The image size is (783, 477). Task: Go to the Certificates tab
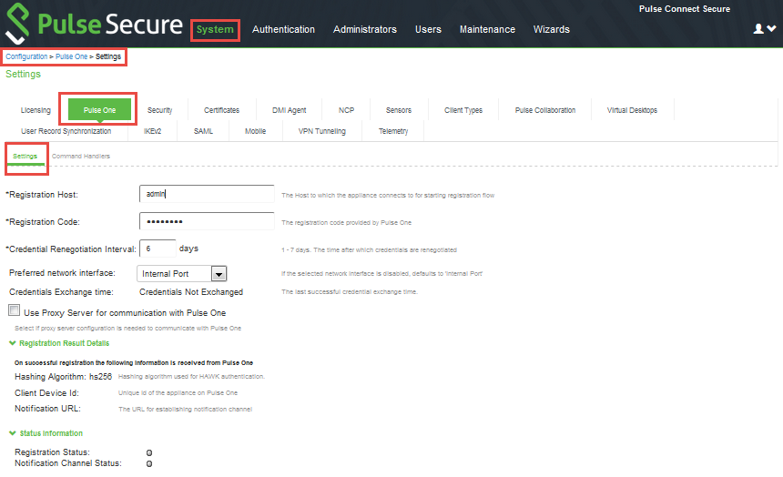[x=221, y=110]
